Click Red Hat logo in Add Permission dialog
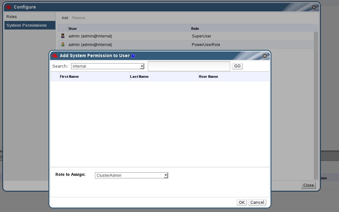The height and width of the screenshot is (212, 339). point(55,56)
